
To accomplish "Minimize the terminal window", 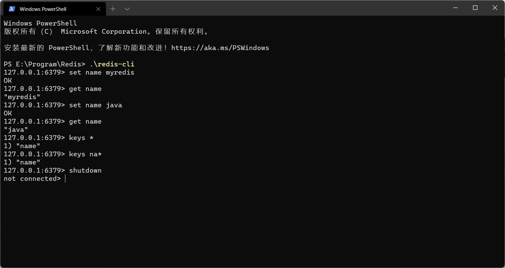I will 455,7.
